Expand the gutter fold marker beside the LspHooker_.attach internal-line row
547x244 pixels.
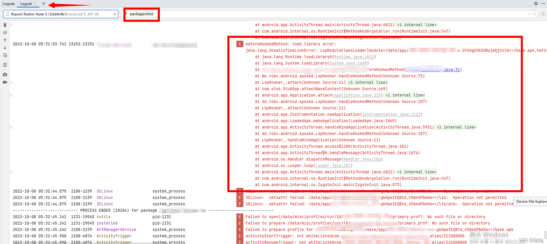pos(11,83)
